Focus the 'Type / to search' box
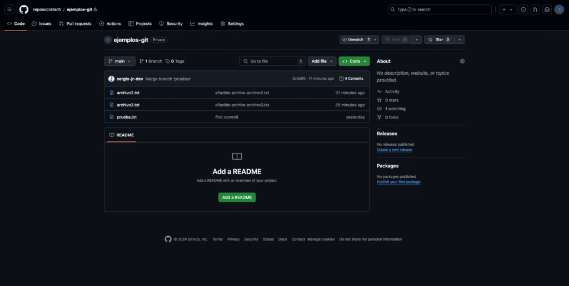 (x=440, y=9)
